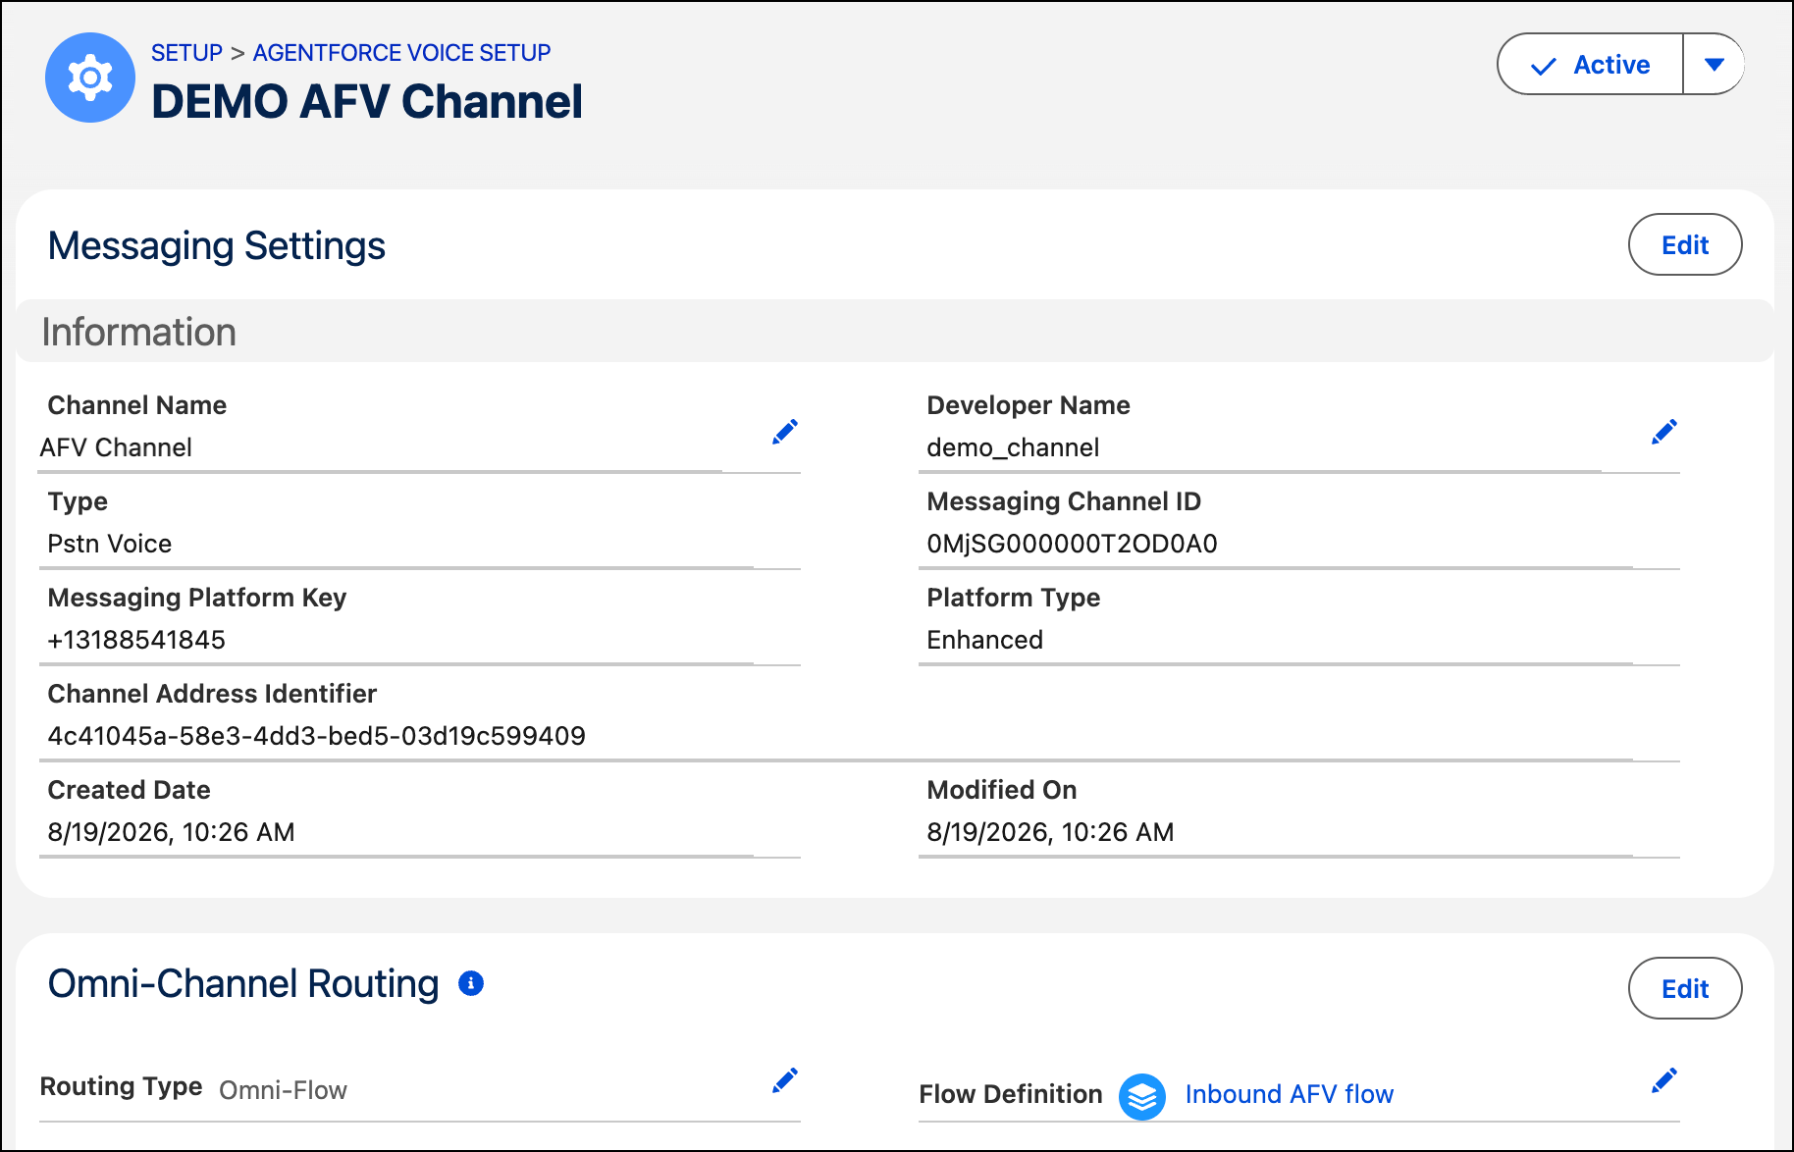Screen dimensions: 1794x1152
Task: Show Omni-Channel Routing info tooltip icon
Action: pyautogui.click(x=471, y=983)
